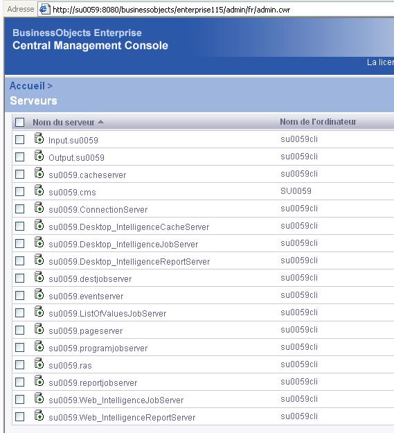Click the icon beside su0059.Desktop_IntelligenceCacheServer
394x433 pixels.
coord(39,225)
